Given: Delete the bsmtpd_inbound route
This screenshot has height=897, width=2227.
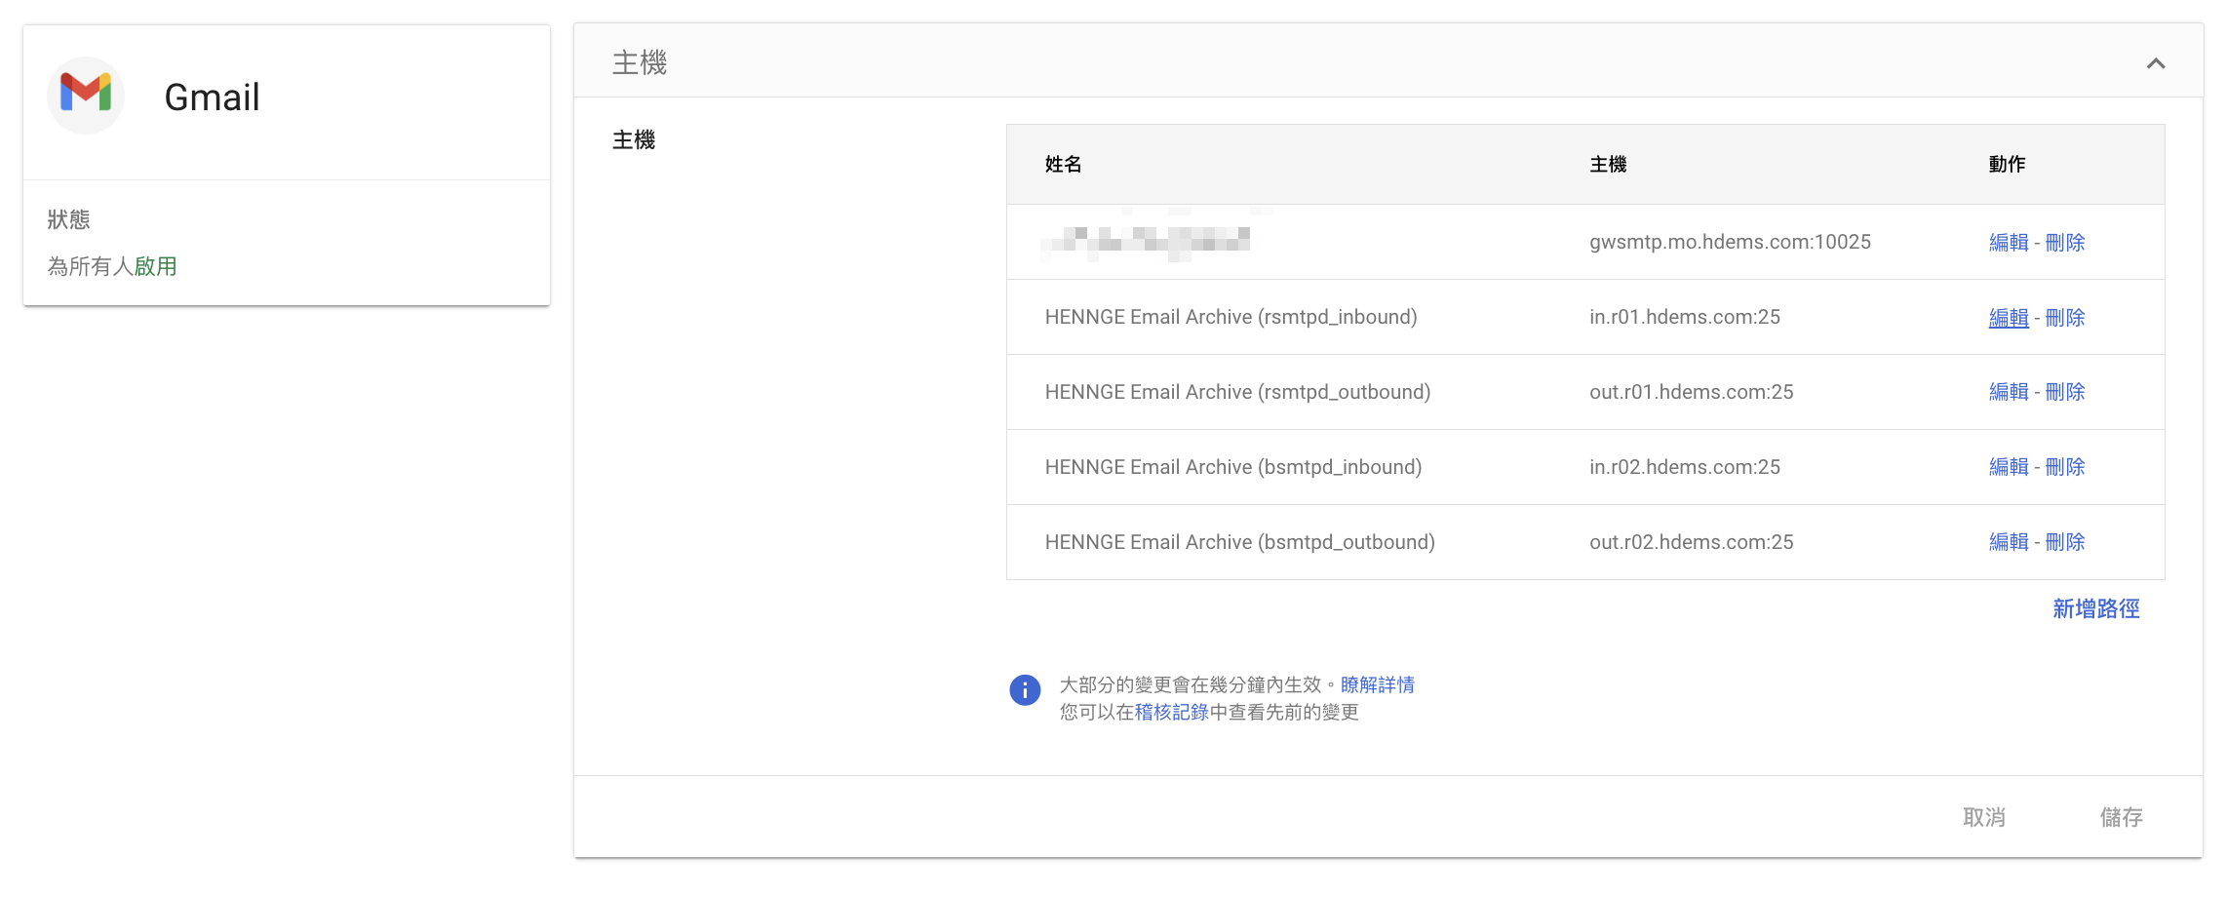Looking at the screenshot, I should point(2065,467).
